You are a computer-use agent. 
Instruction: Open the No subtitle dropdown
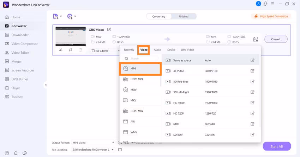[105, 51]
